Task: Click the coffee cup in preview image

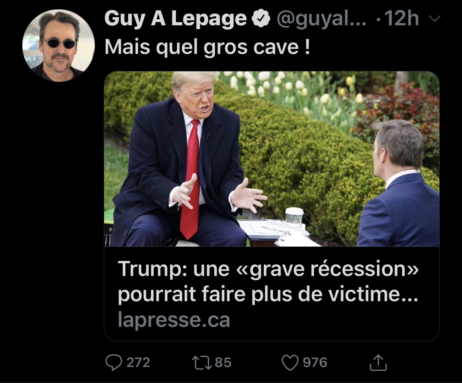Action: (x=294, y=218)
